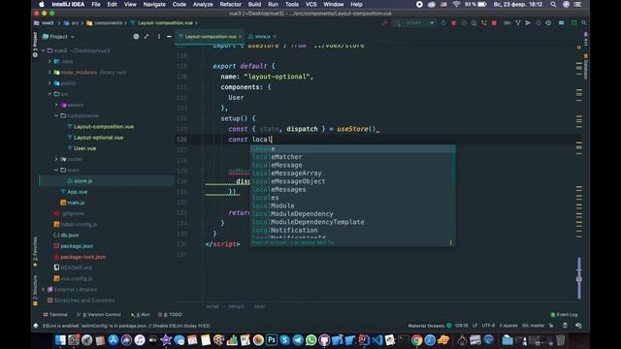Click Spotlight search in macOS menu bar
The width and height of the screenshot is (621, 349).
[553, 4]
